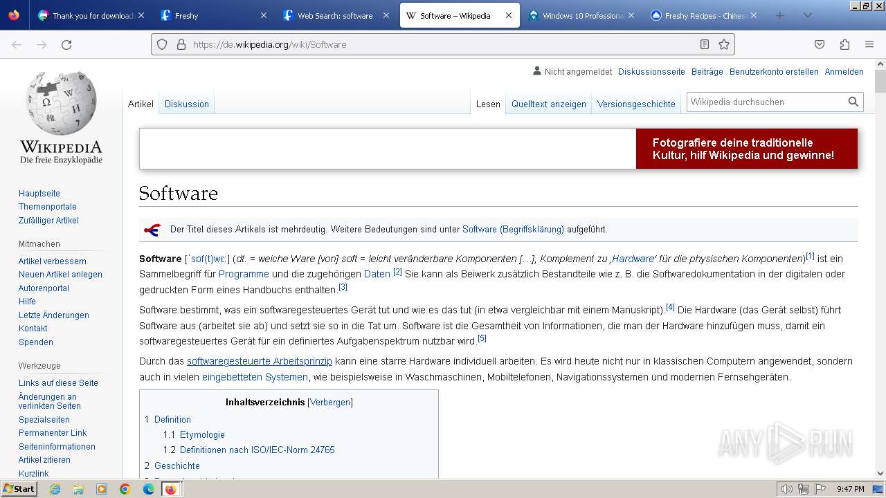Open Hauptseite in the sidebar
This screenshot has height=498, width=886.
[39, 194]
